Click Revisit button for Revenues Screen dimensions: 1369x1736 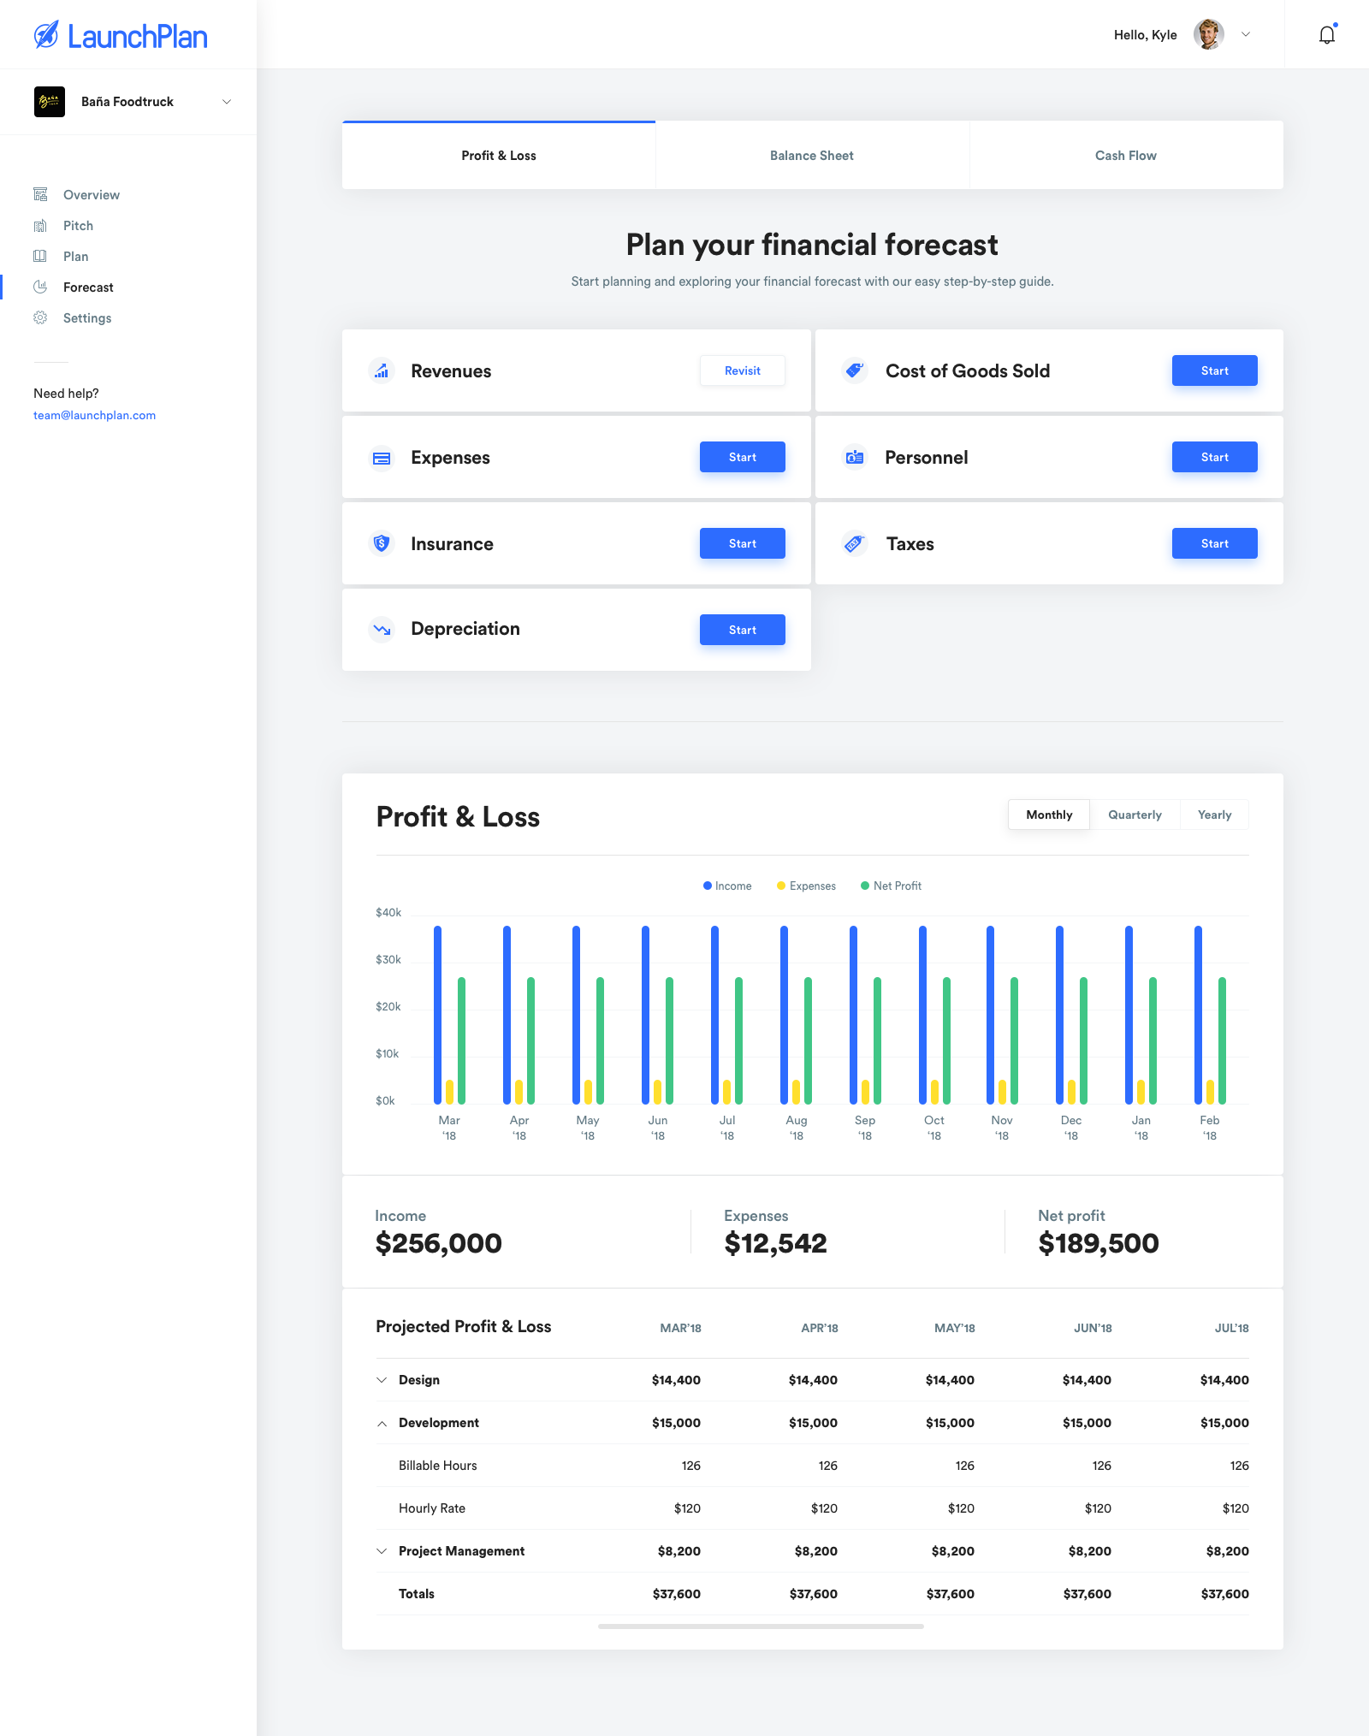point(742,370)
